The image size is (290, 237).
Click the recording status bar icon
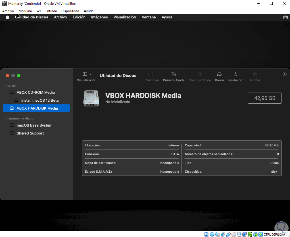(245, 234)
